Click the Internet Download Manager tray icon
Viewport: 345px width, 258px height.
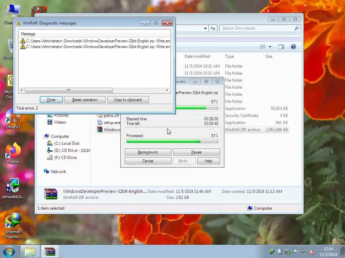(x=272, y=252)
